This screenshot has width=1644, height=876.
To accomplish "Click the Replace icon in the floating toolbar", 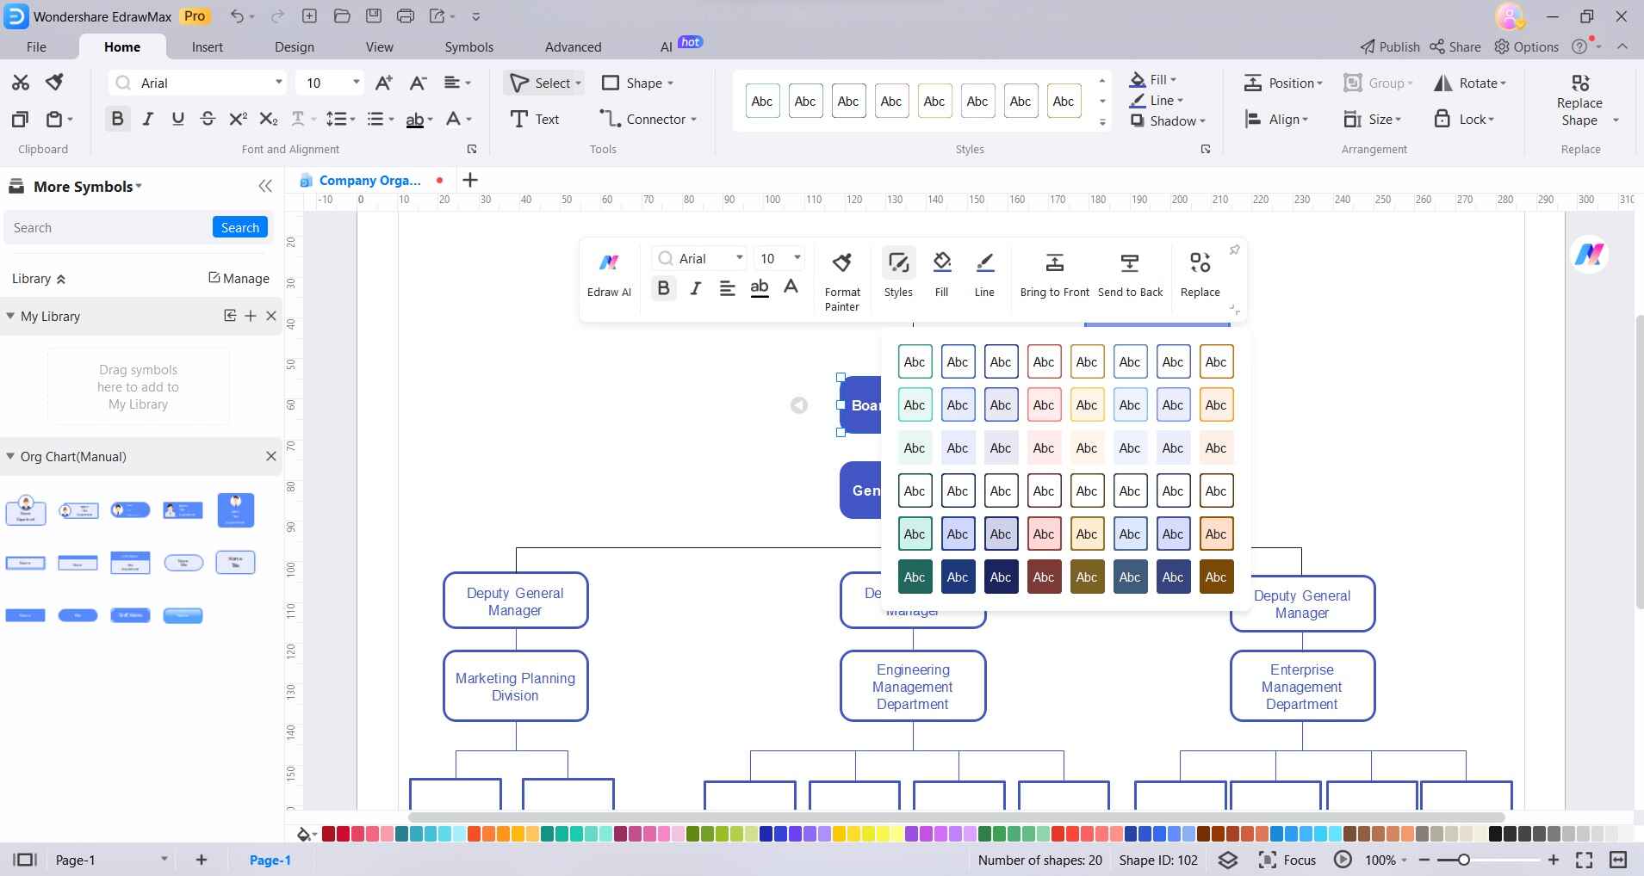I will click(x=1200, y=275).
